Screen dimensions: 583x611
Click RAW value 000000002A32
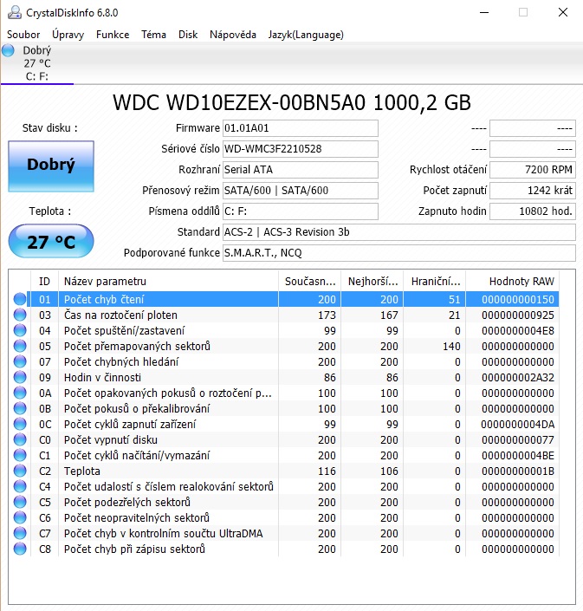[x=517, y=377]
